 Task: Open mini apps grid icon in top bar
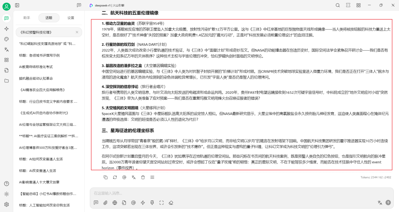358,5
